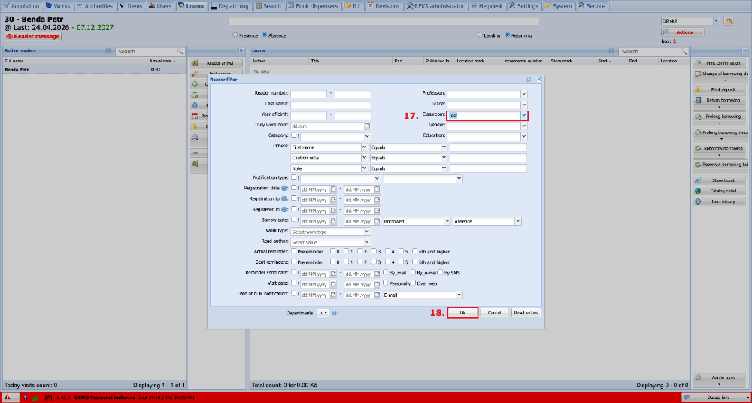Click the info icon beside Registration date
The width and height of the screenshot is (752, 403).
284,188
